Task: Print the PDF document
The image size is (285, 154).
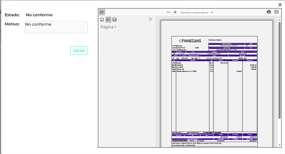Action: [x=269, y=12]
